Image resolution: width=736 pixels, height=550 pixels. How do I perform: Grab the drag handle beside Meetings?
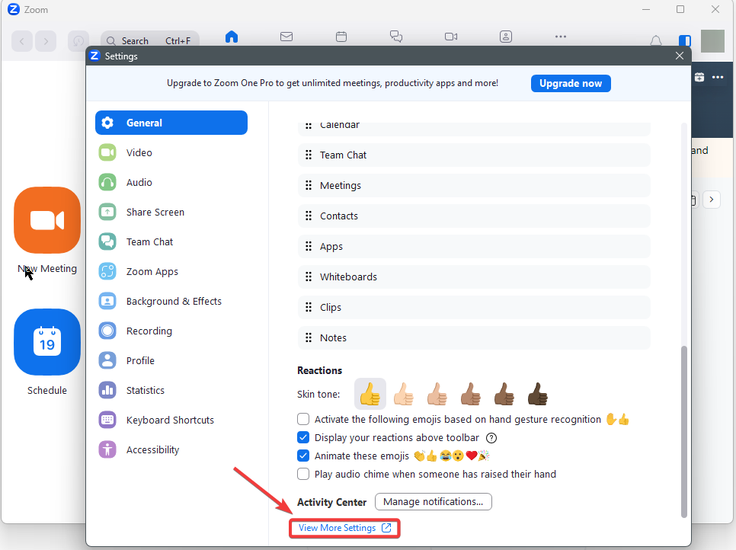[x=309, y=185]
